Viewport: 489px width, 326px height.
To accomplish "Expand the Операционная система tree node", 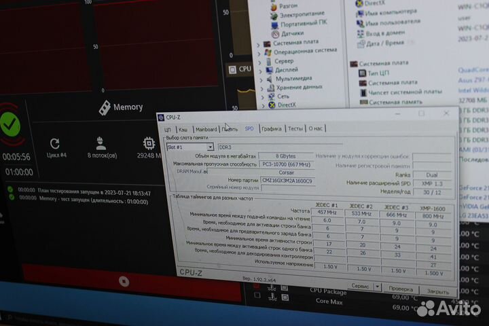I will (x=259, y=52).
